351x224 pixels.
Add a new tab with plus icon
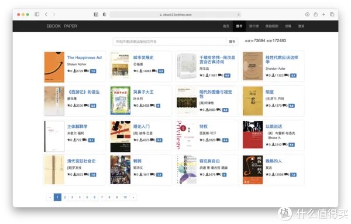click(x=324, y=14)
